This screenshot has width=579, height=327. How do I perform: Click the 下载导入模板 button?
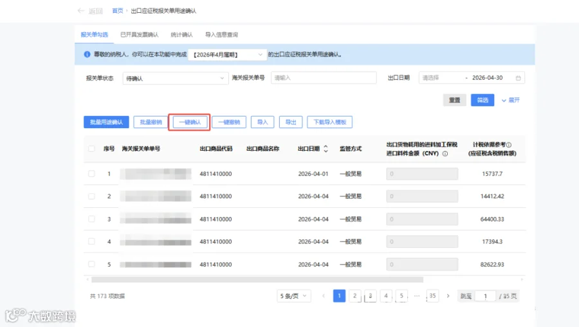[x=330, y=122]
